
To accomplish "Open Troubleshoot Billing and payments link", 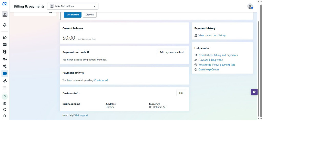I will pos(218,55).
